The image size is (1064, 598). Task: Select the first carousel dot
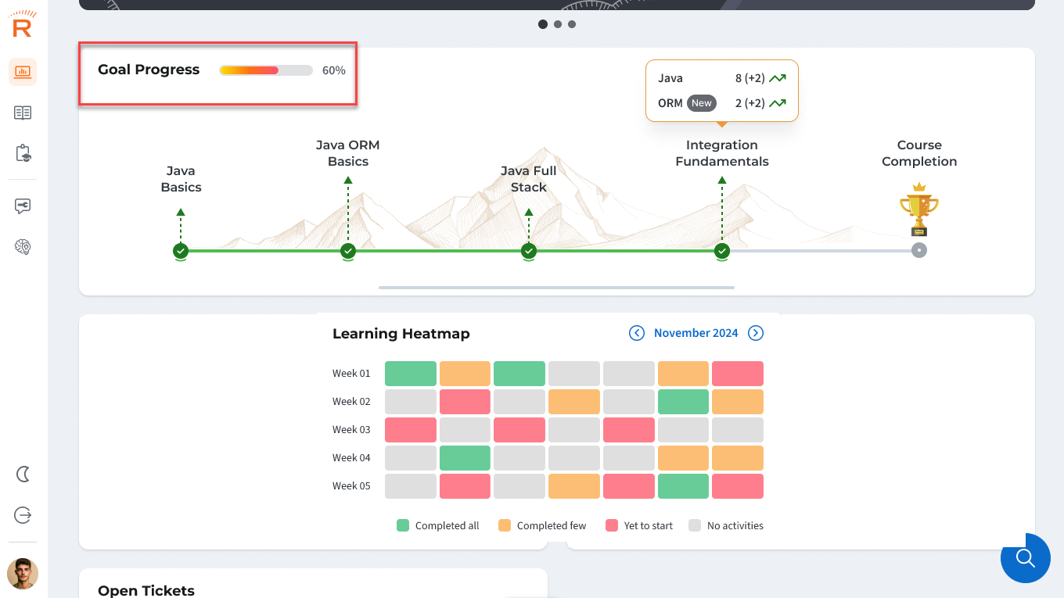543,24
